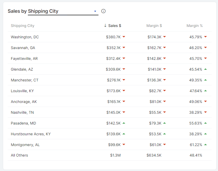Click the info icon beside Shipping City
Screen dimensions: 218x171
pos(103,11)
